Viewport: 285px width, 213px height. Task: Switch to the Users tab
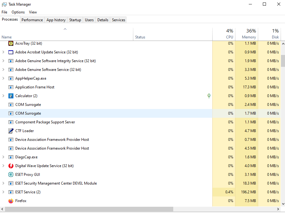click(x=89, y=20)
